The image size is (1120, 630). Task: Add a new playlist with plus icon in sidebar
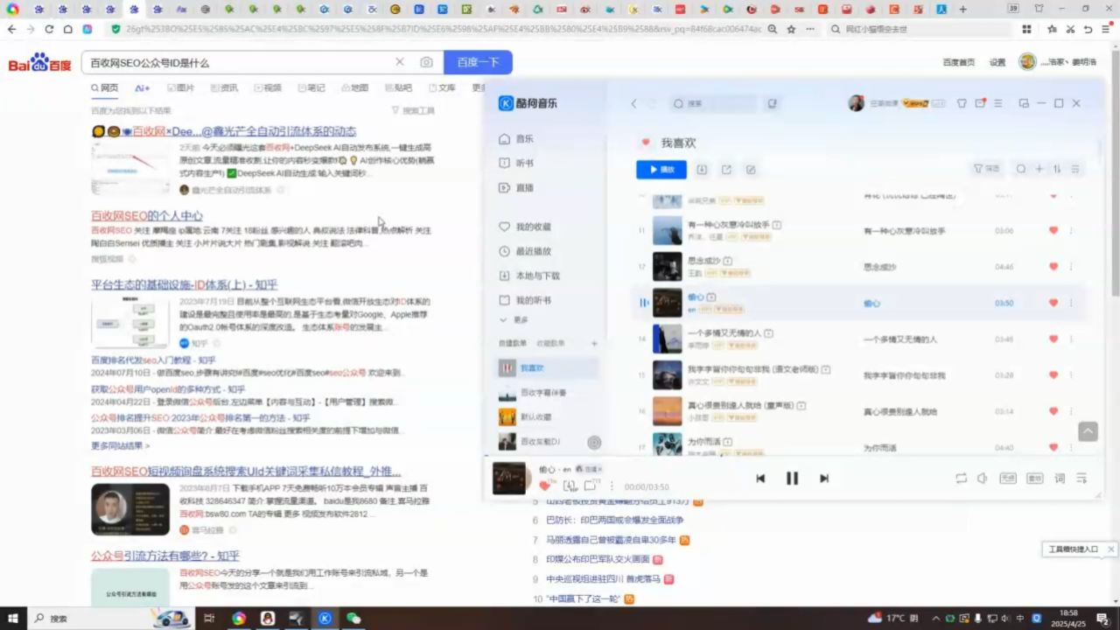(594, 344)
